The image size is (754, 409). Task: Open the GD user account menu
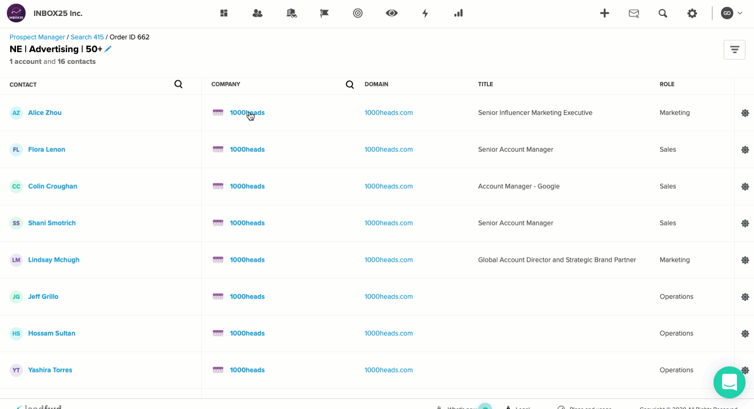[x=732, y=13]
